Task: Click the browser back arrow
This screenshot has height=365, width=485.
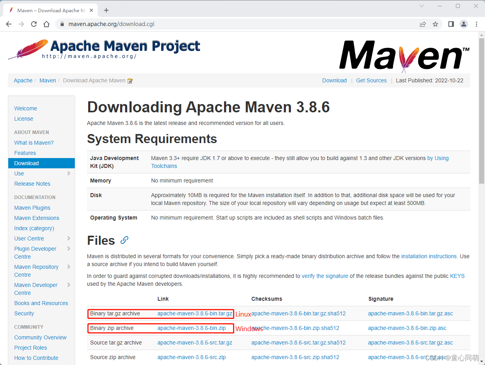Action: point(9,24)
